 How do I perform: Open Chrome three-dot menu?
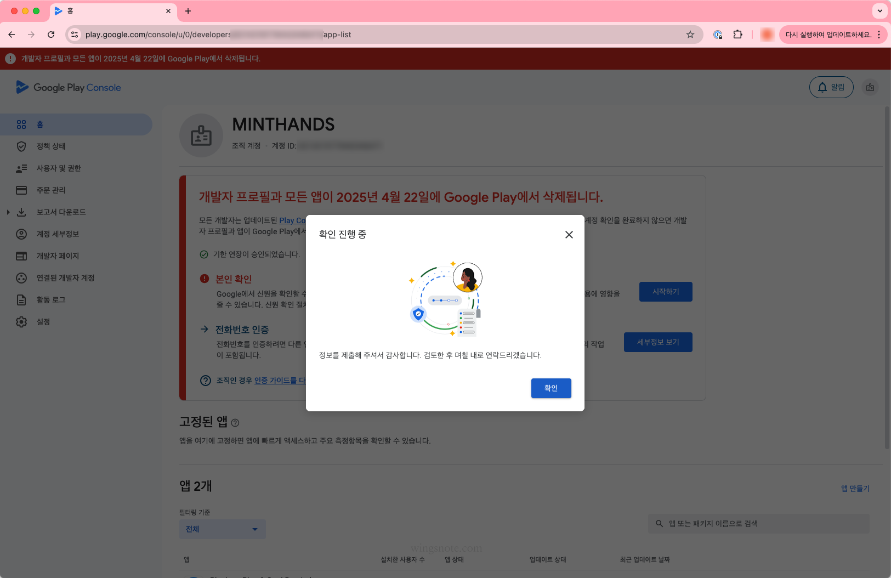[879, 35]
